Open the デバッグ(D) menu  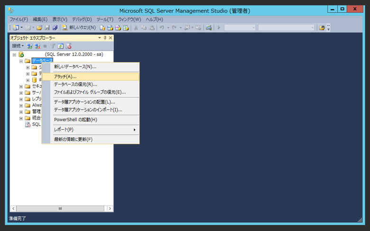(82, 19)
